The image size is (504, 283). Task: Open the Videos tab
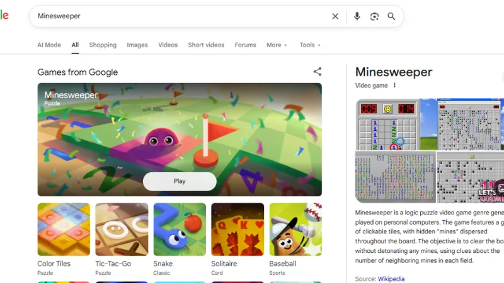(168, 45)
